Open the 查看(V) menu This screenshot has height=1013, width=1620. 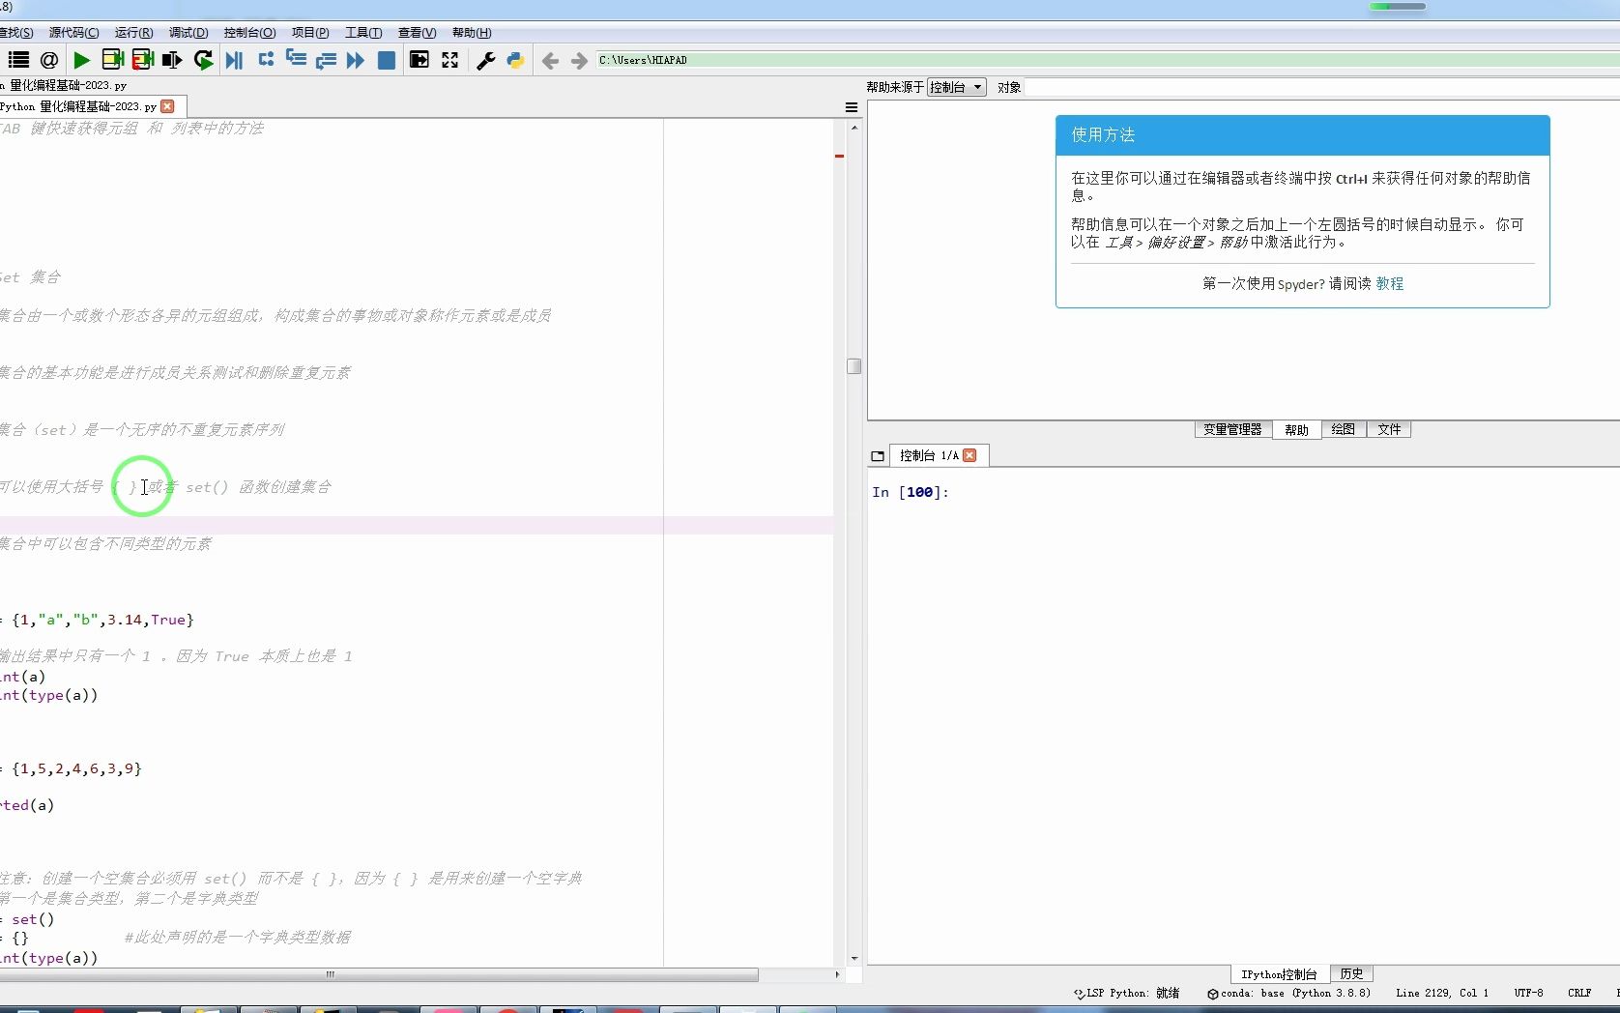[x=417, y=33]
